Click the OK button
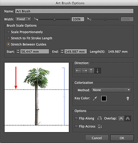 point(122,138)
